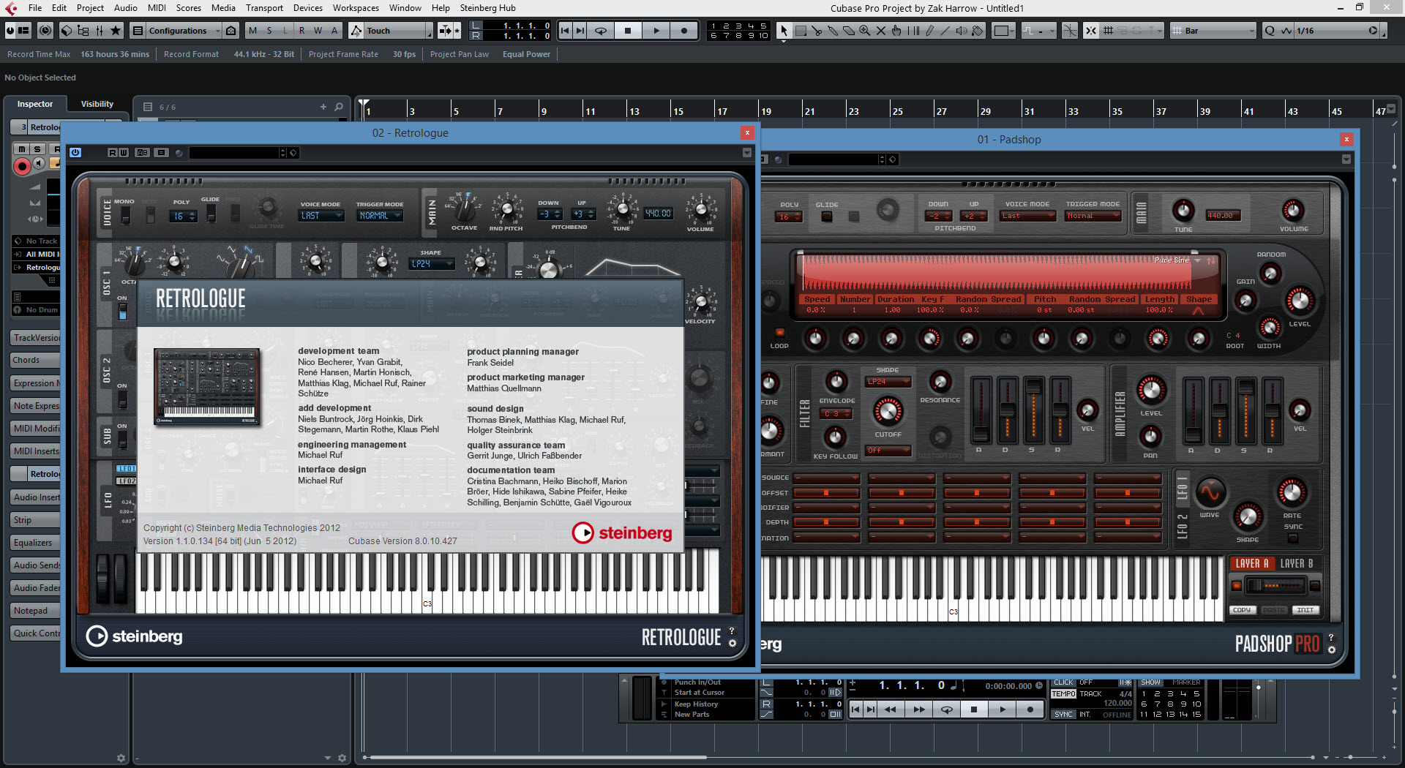
Task: Select the Mute X tool
Action: coord(881,31)
